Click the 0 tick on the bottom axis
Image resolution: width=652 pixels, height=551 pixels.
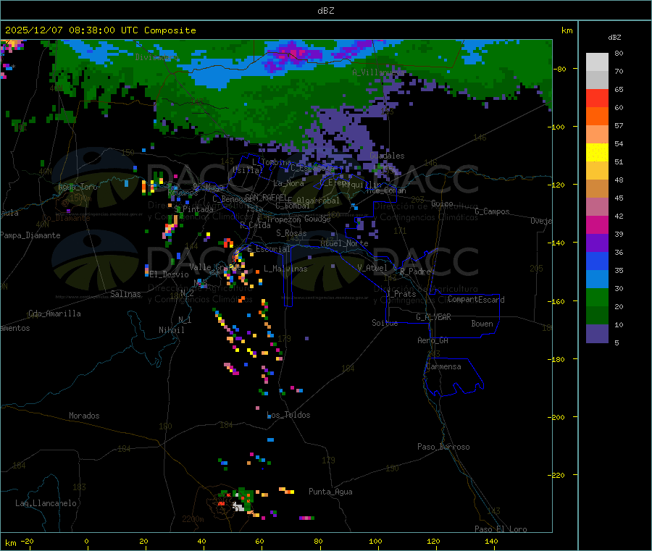[x=86, y=541]
